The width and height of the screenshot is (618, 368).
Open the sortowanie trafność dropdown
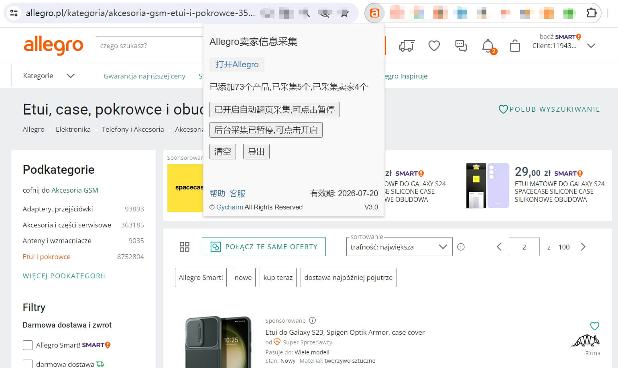[399, 247]
